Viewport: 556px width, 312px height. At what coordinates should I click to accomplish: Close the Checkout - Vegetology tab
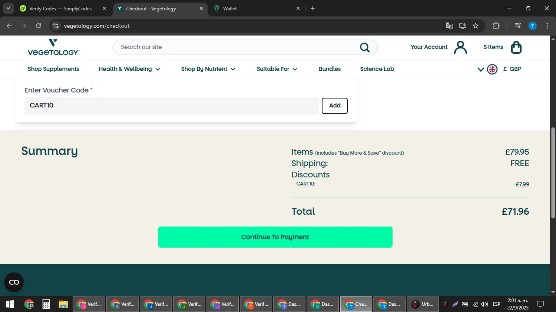point(201,9)
